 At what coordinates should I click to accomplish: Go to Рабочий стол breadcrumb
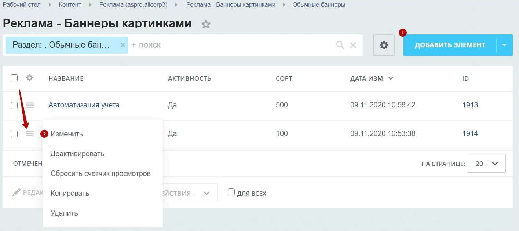tap(22, 5)
